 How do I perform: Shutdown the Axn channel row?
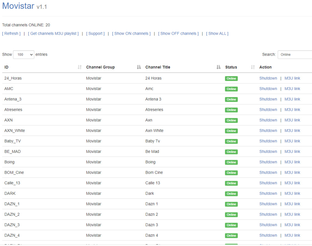268,120
